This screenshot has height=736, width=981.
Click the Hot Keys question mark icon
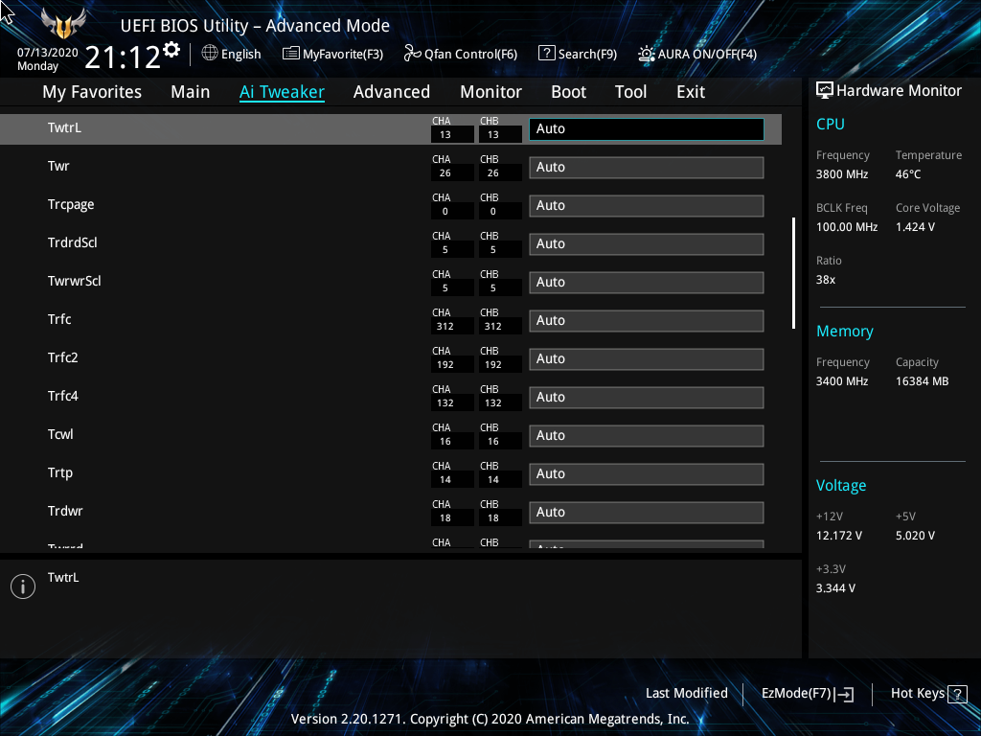click(x=957, y=694)
